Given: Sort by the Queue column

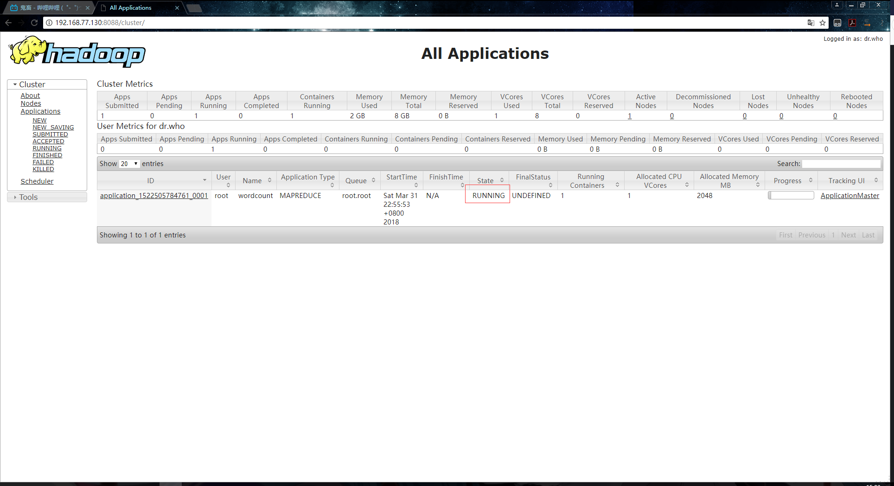Looking at the screenshot, I should click(360, 180).
